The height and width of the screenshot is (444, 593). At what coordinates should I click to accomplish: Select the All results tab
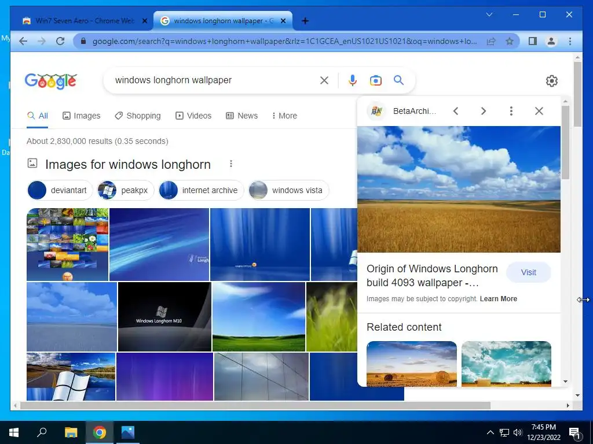coord(38,116)
